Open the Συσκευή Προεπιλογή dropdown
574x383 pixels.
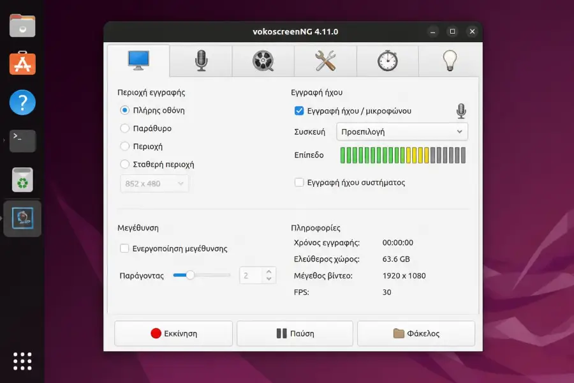click(x=402, y=132)
